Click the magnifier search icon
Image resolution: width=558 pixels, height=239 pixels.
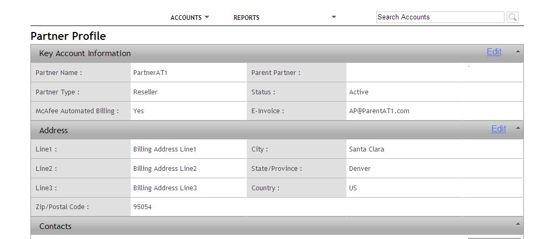pyautogui.click(x=512, y=17)
